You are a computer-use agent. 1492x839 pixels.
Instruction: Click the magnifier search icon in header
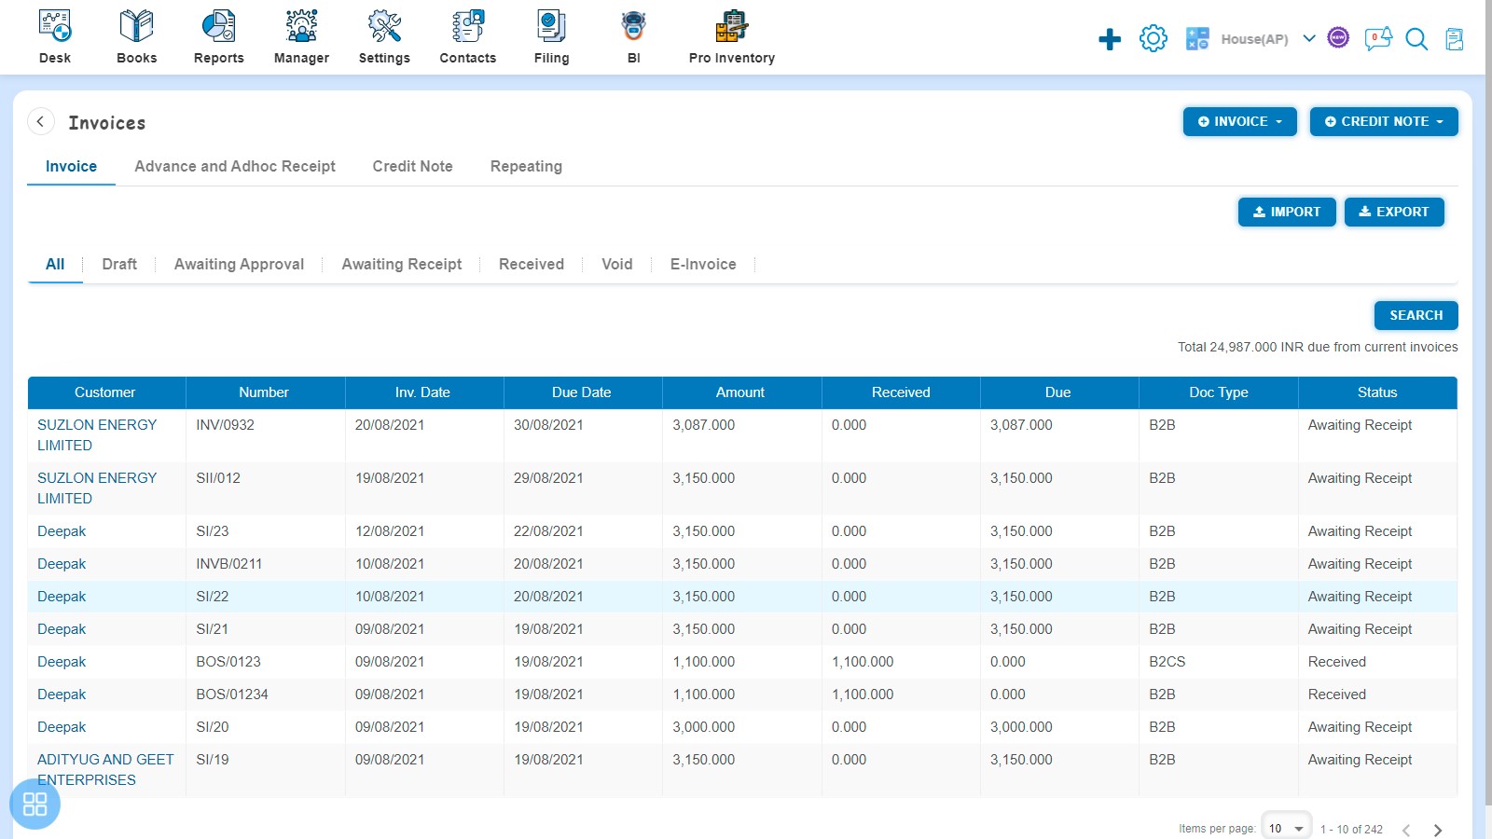coord(1416,39)
